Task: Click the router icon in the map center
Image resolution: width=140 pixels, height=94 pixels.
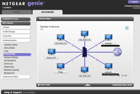Action: pyautogui.click(x=84, y=52)
